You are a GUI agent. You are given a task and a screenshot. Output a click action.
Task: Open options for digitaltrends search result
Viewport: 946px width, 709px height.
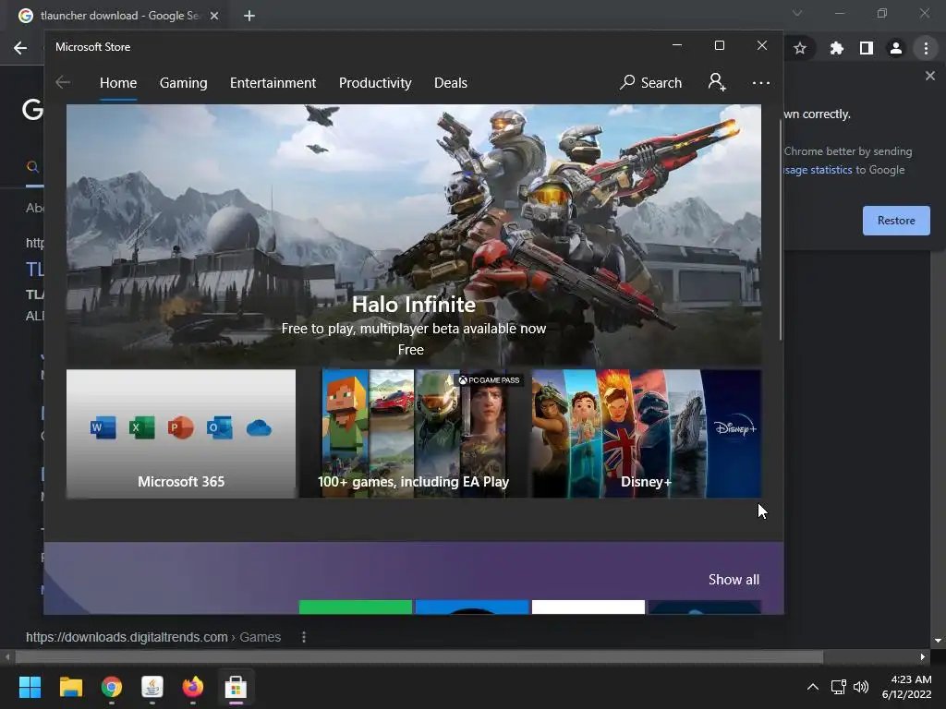[303, 637]
